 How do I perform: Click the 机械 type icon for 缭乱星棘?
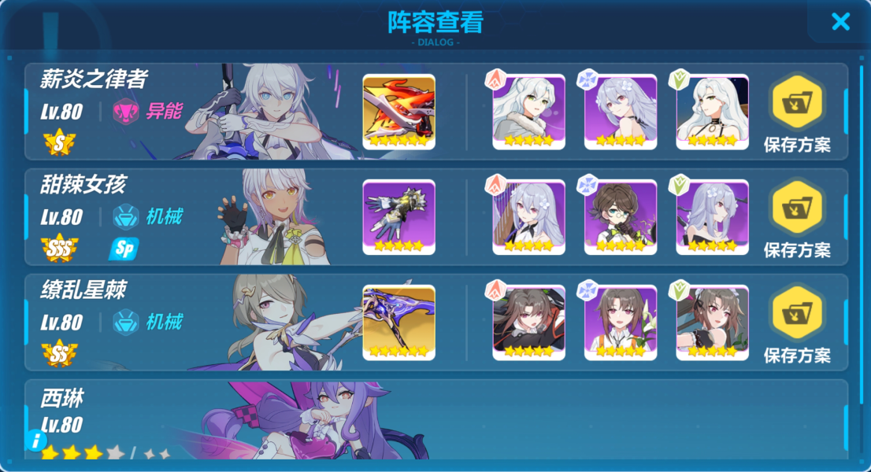point(126,323)
